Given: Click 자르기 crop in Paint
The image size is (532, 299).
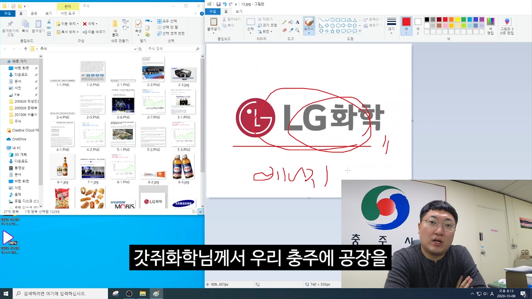Looking at the screenshot, I should [265, 19].
